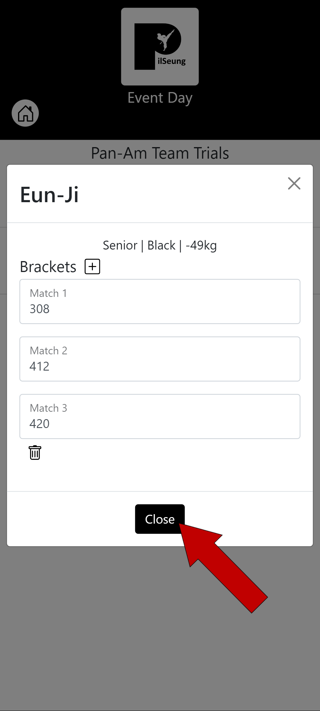Click the Eun-Ji dialog title

click(49, 195)
